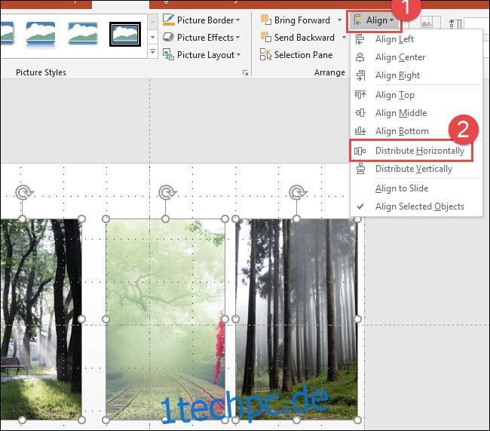The width and height of the screenshot is (490, 431).
Task: Click the Align Bottom icon
Action: pos(360,131)
